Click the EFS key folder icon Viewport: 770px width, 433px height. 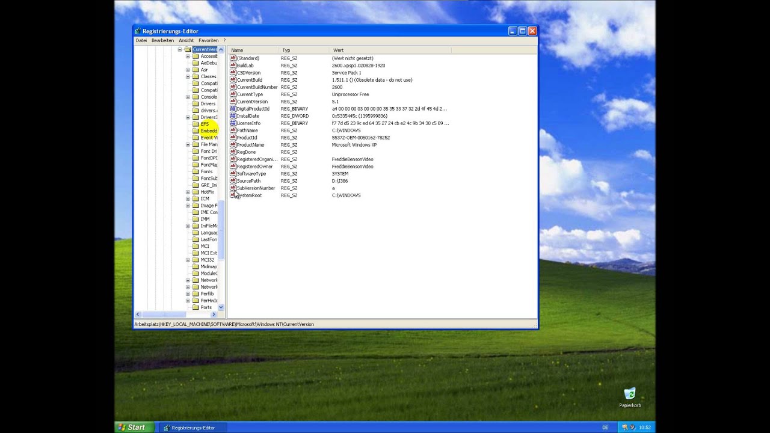click(x=196, y=124)
